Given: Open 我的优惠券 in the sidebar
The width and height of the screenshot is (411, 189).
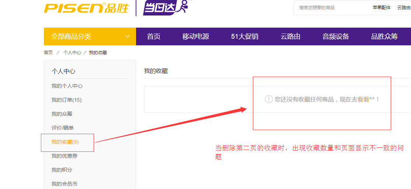Looking at the screenshot, I should click(65, 156).
